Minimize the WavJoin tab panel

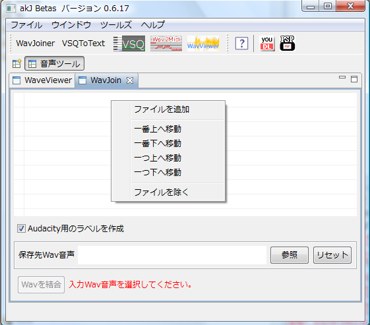click(342, 77)
